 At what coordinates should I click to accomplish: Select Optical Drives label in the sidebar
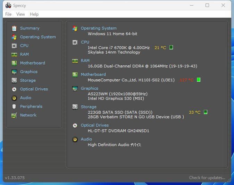34,89
